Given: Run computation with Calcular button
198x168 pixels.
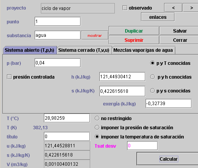Looking at the screenshot, I should coord(168,159).
